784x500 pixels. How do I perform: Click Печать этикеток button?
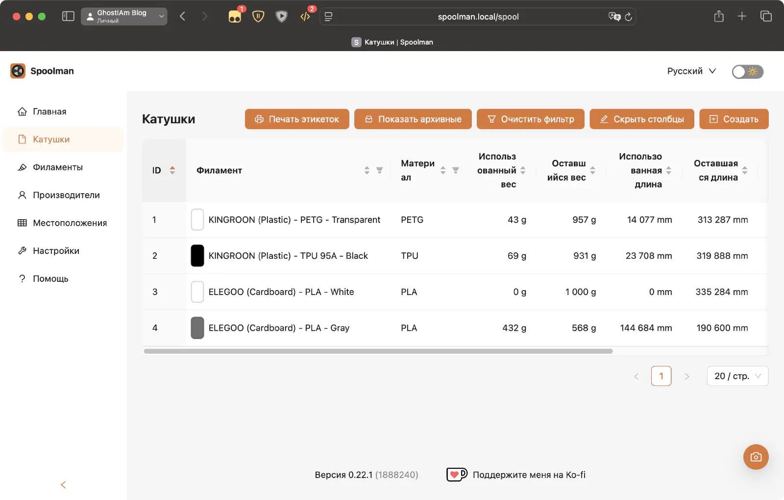click(297, 119)
